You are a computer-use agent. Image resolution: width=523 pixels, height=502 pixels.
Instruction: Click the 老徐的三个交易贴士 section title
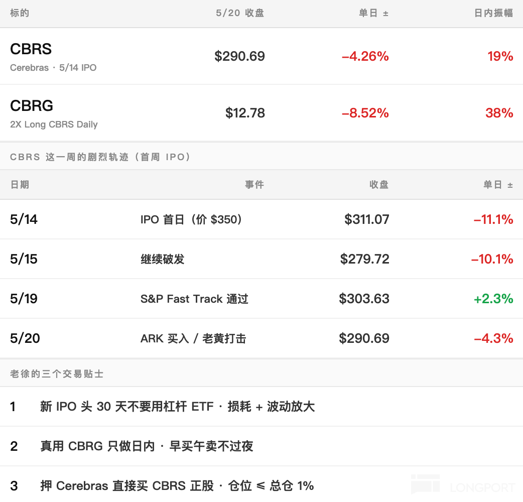pyautogui.click(x=57, y=374)
